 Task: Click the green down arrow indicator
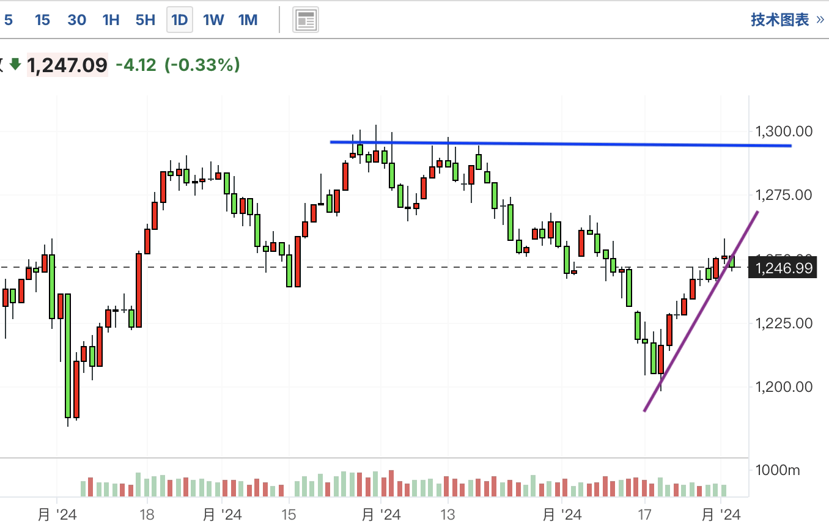click(x=15, y=64)
